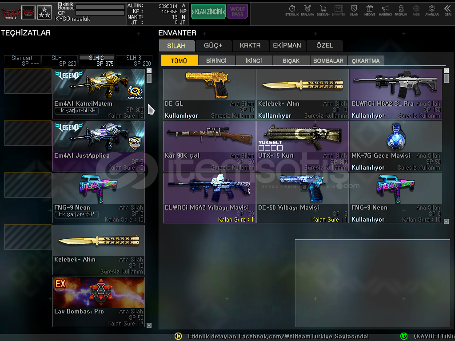Switch to the GÜÇ+ tab
455x341 pixels.
pos(213,46)
